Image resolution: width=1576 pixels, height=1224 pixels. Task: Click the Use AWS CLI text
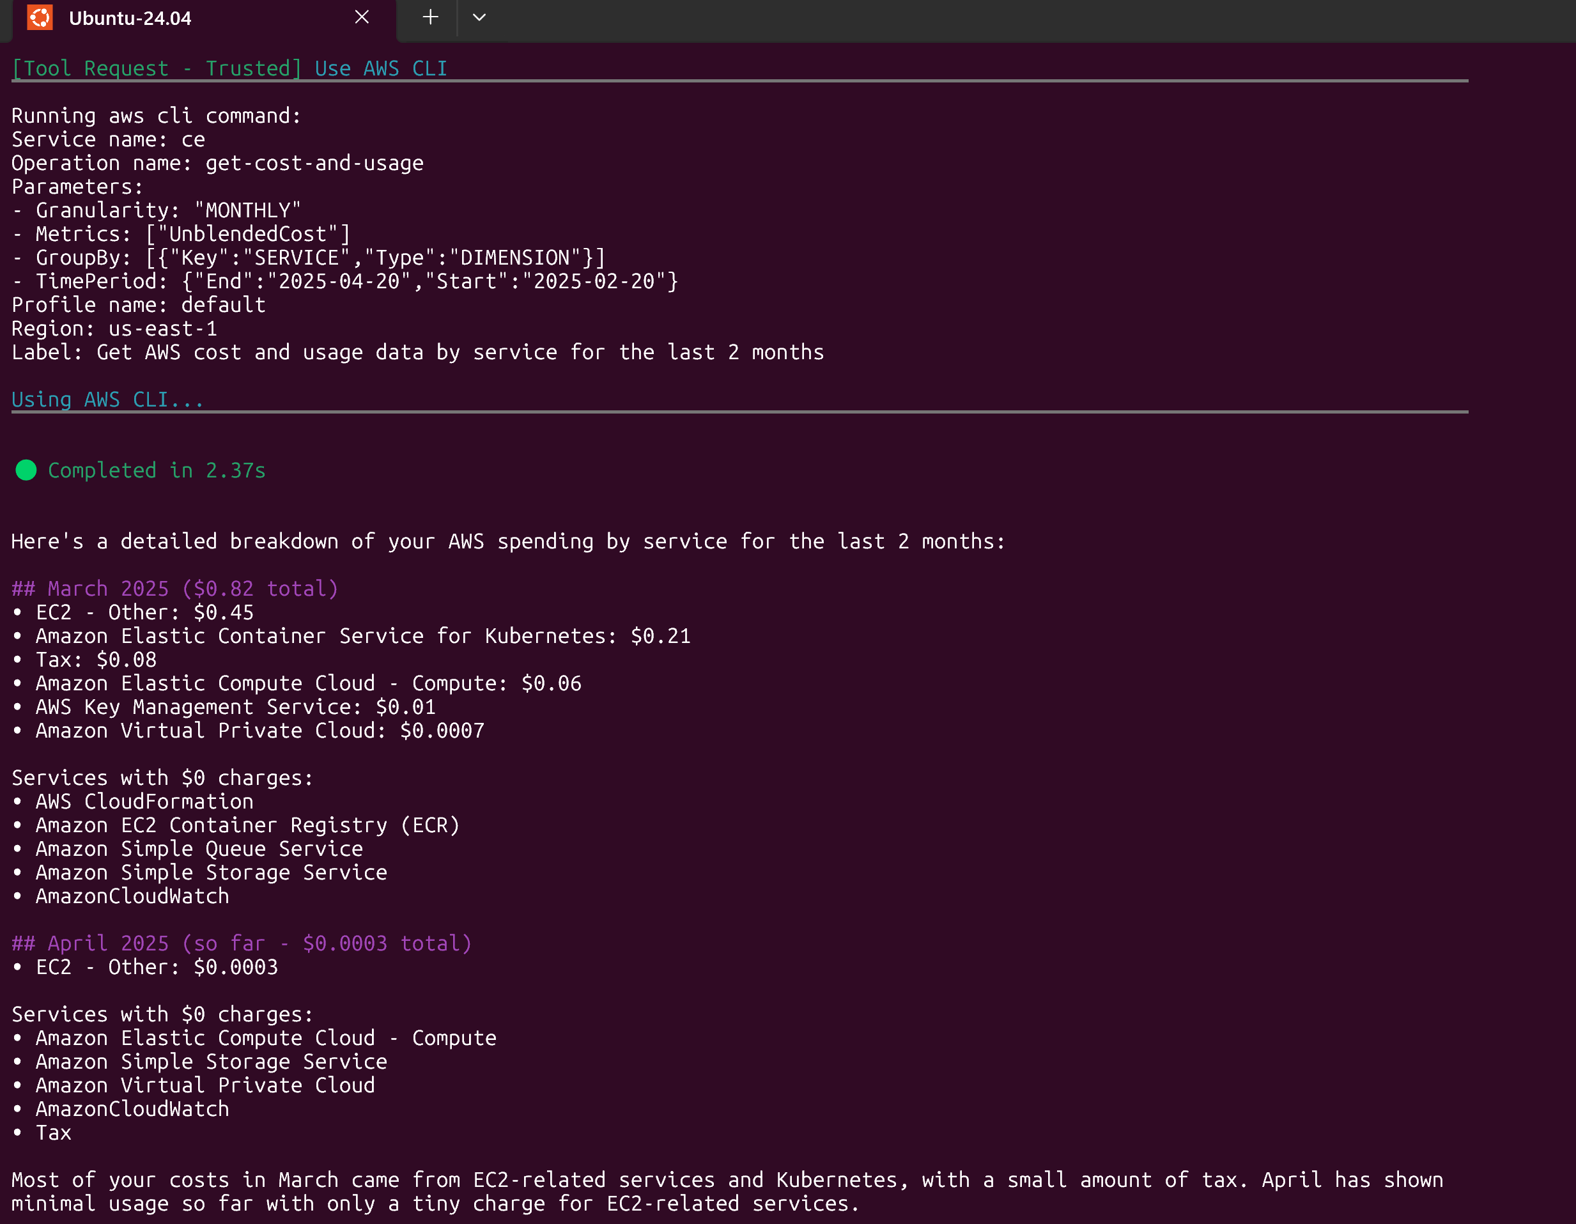point(381,68)
